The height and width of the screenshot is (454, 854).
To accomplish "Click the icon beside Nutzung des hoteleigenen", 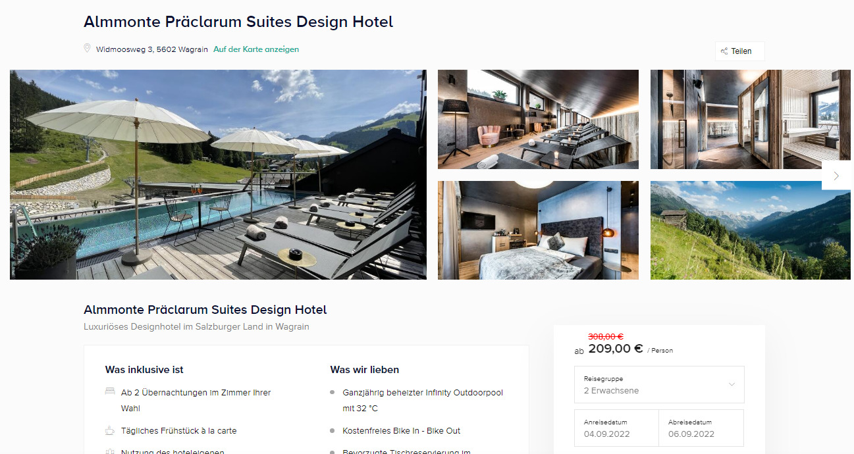I will 110,451.
